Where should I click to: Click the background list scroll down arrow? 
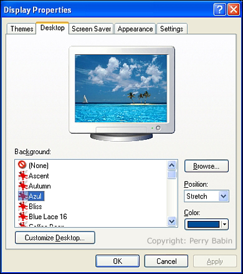coord(172,221)
